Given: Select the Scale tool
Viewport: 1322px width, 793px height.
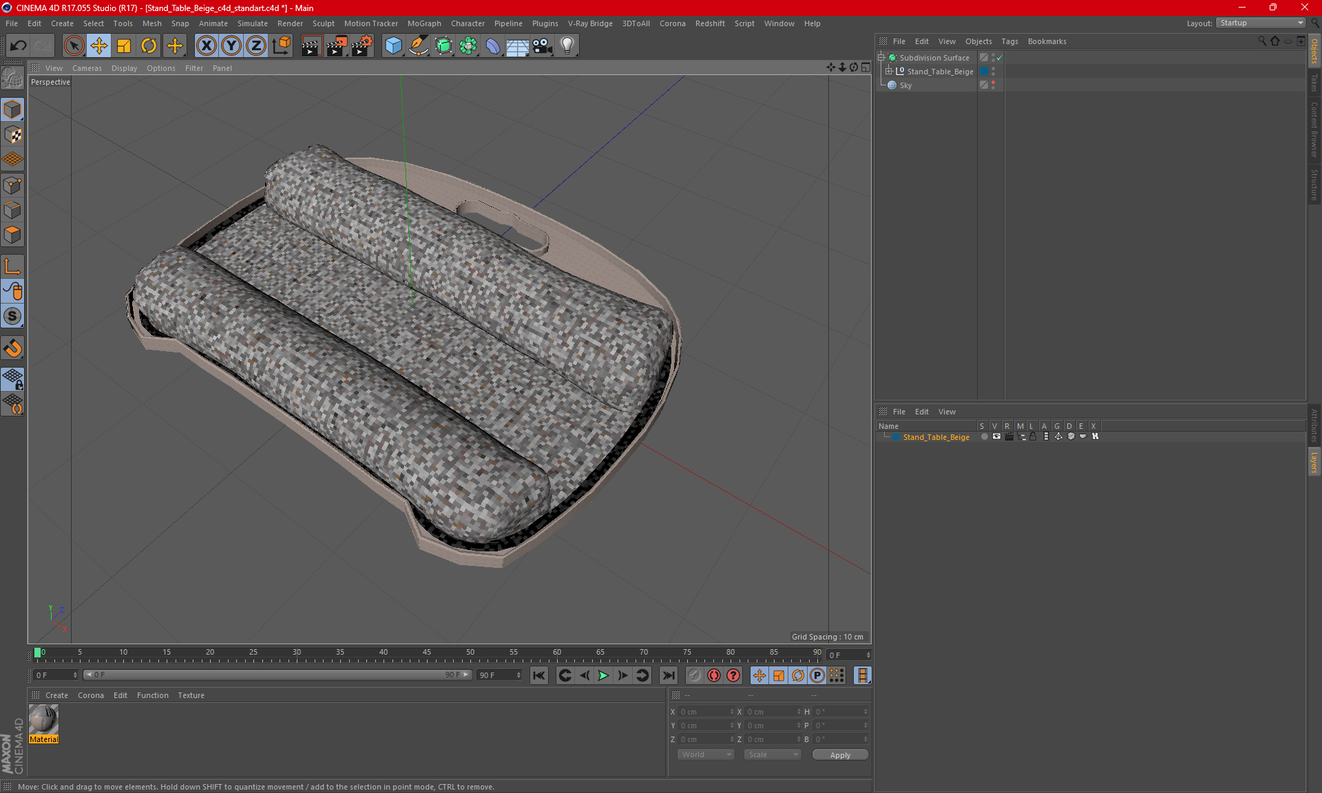Looking at the screenshot, I should pos(124,45).
